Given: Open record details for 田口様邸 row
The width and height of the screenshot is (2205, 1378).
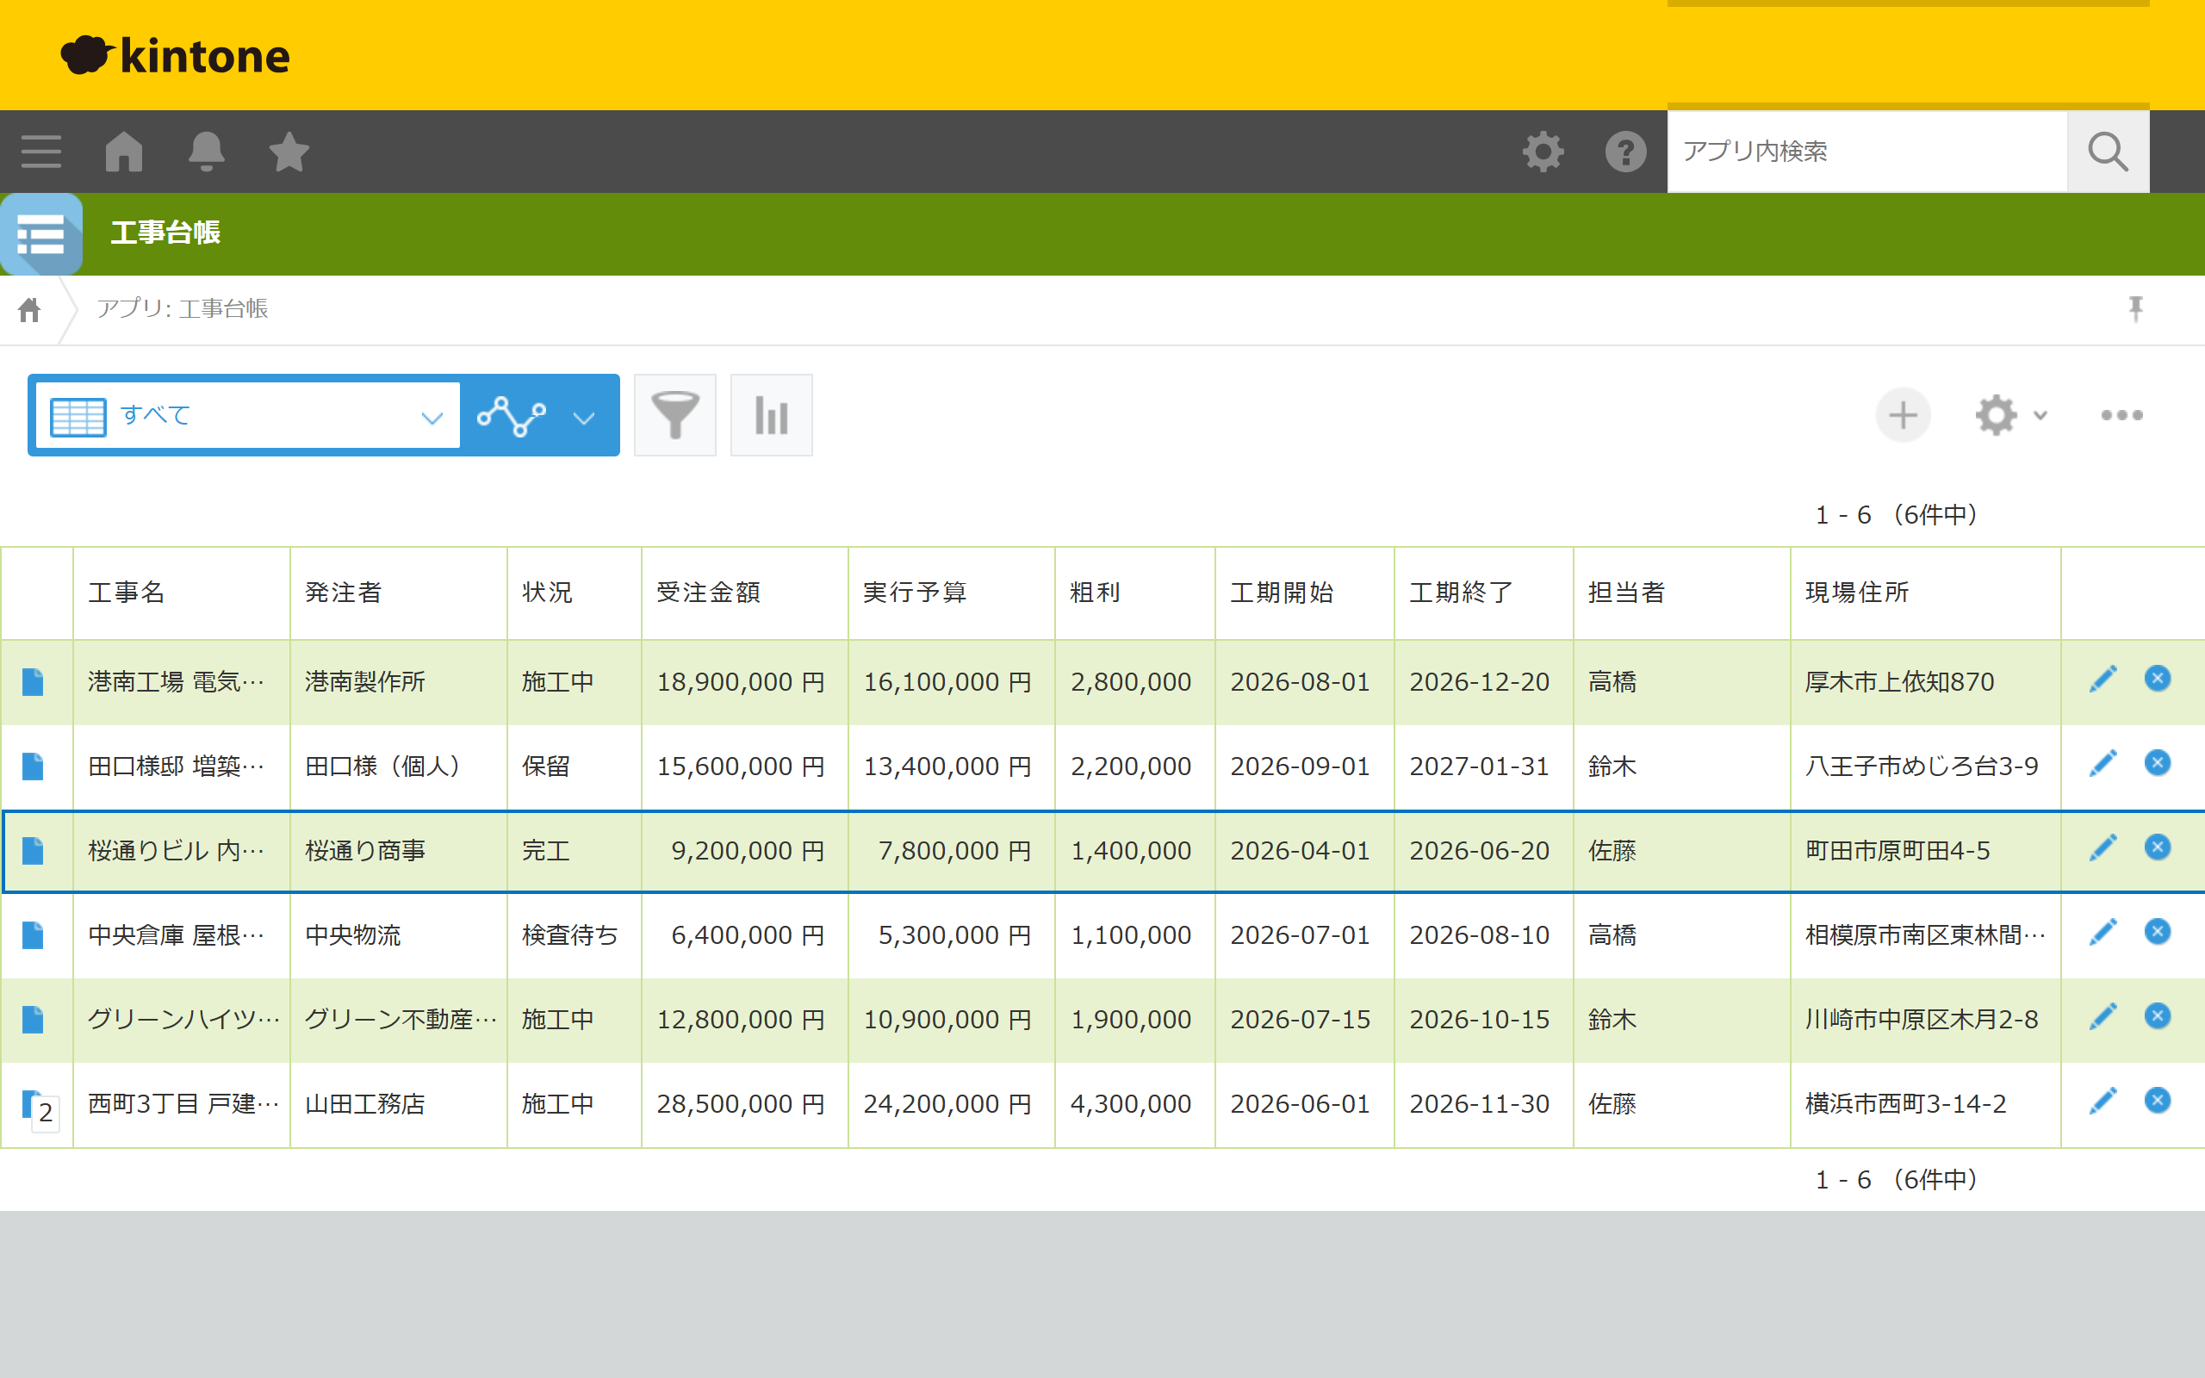Looking at the screenshot, I should (x=33, y=767).
